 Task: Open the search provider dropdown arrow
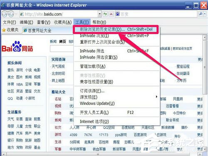pos(205,14)
